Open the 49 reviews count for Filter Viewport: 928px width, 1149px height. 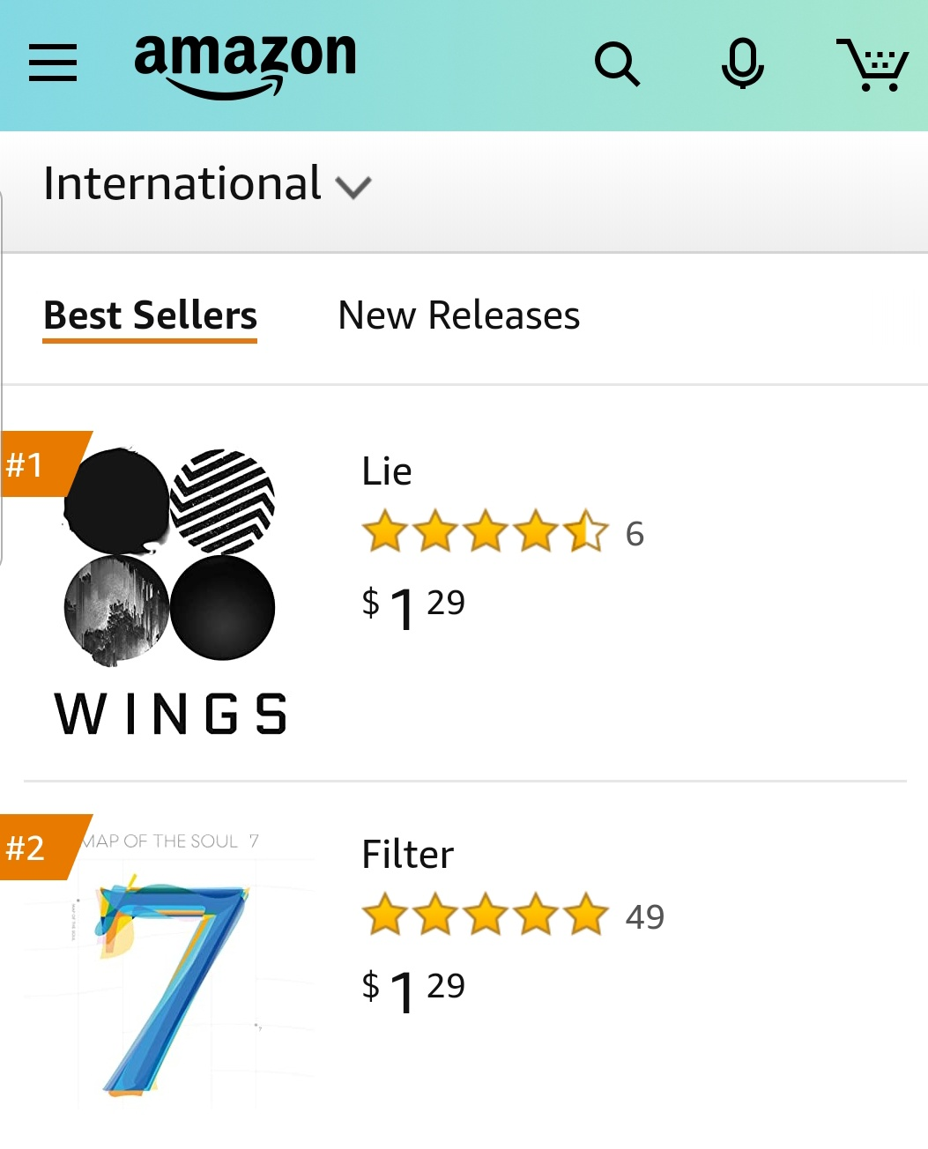tap(644, 917)
